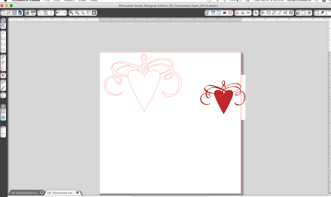
Task: Select the Eraser tool
Action: point(3,83)
